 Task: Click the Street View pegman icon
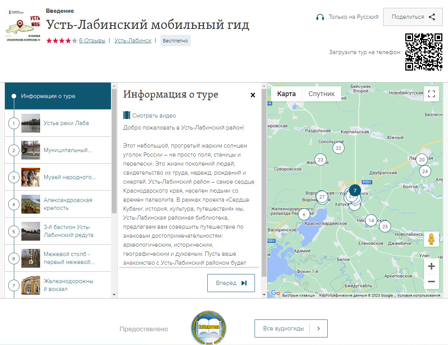(x=432, y=239)
